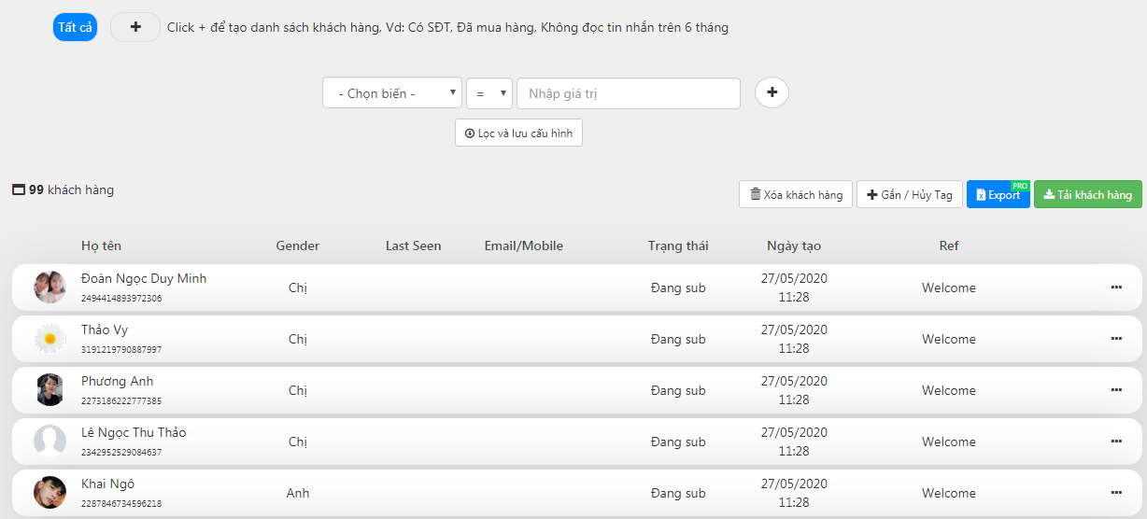The height and width of the screenshot is (519, 1147).
Task: Click the "Ngày tạo" column header
Action: click(794, 245)
